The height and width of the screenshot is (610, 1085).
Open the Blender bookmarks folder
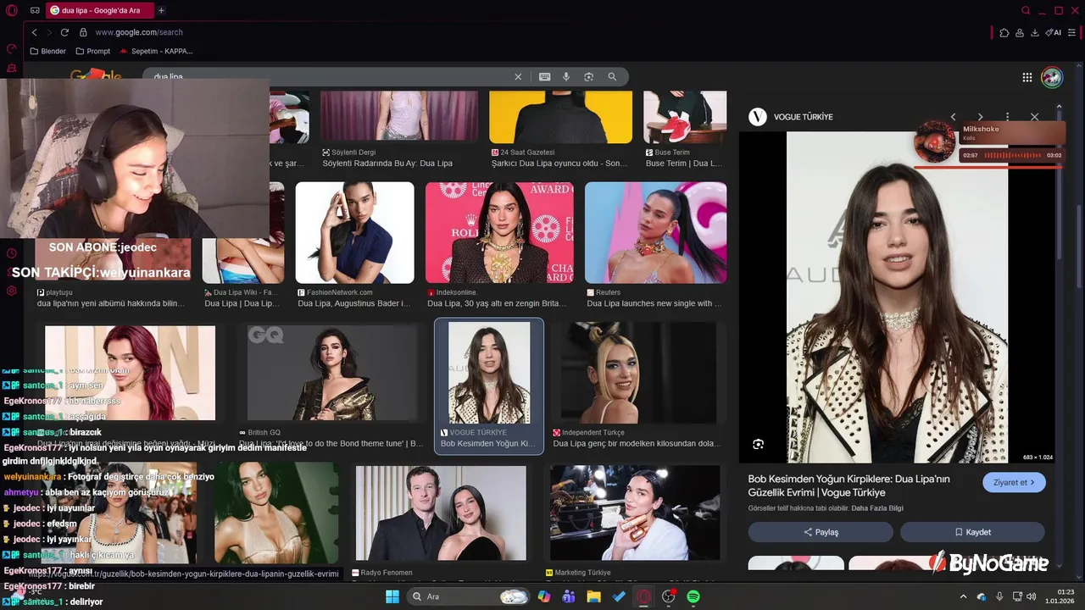click(47, 51)
